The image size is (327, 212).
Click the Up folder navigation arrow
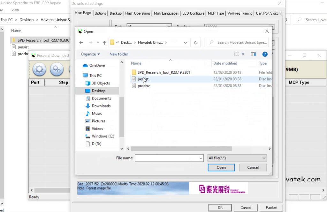coord(104,42)
